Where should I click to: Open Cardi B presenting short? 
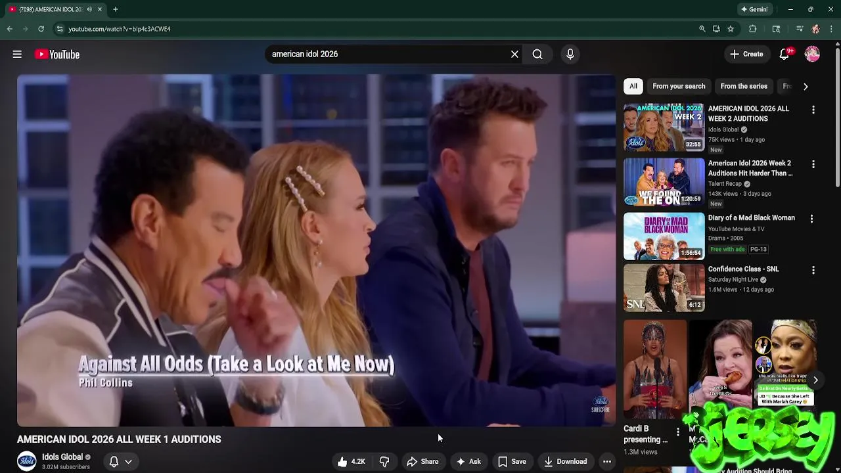click(x=654, y=369)
